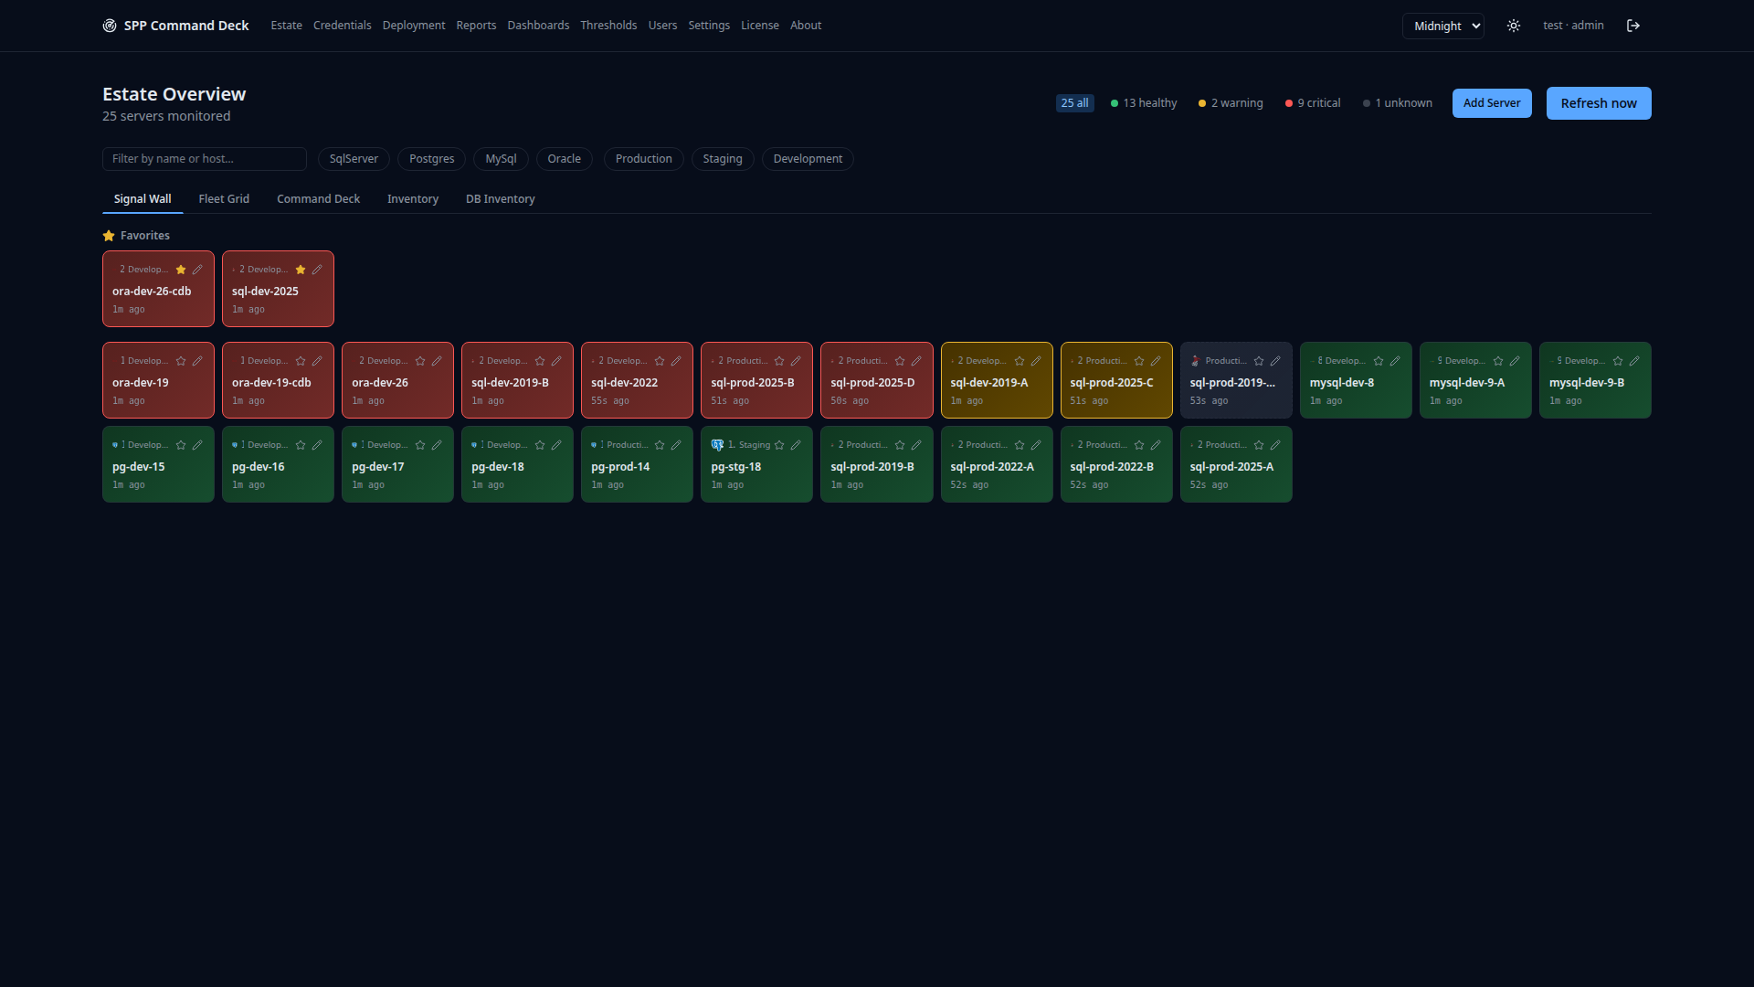1754x987 pixels.
Task: Click the Favorites star heading icon
Action: tap(109, 236)
